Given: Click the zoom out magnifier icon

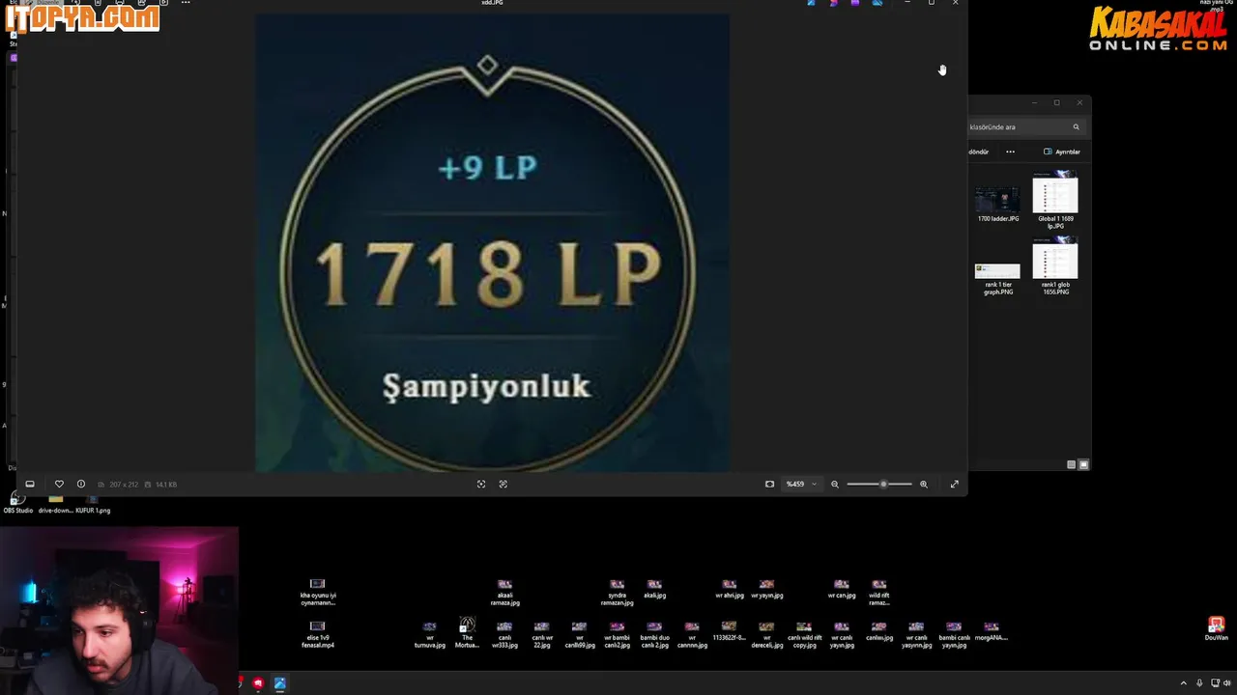Looking at the screenshot, I should tap(835, 485).
